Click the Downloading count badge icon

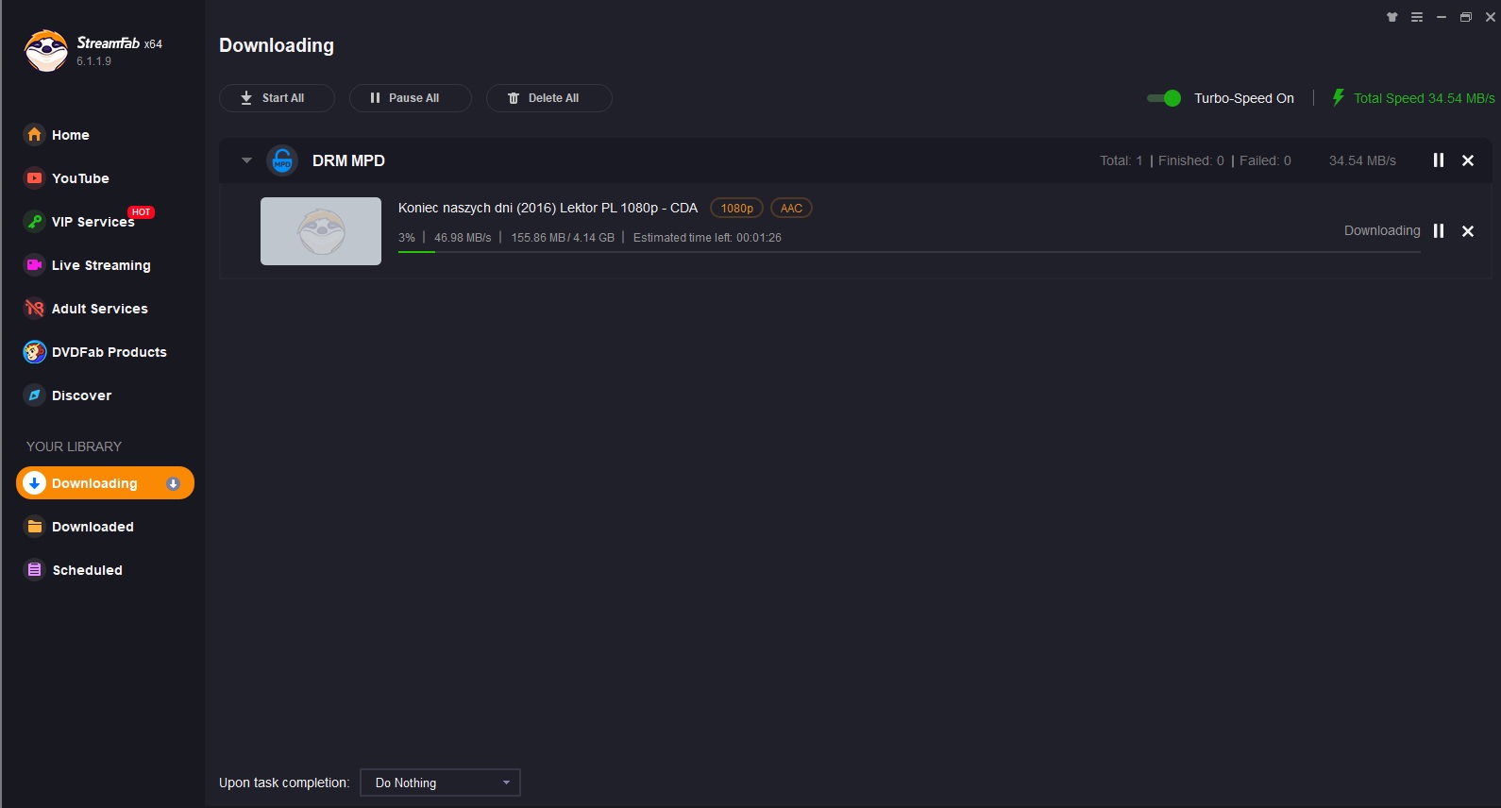tap(173, 483)
